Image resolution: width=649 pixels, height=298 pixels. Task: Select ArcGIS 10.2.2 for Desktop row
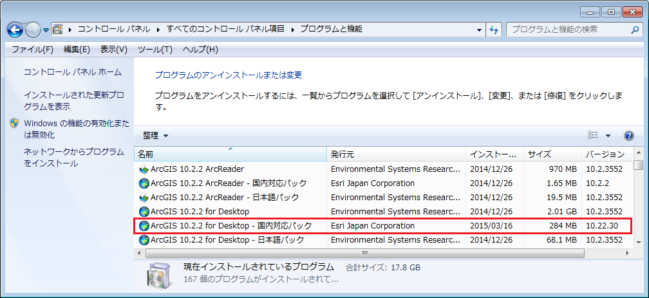coord(384,212)
